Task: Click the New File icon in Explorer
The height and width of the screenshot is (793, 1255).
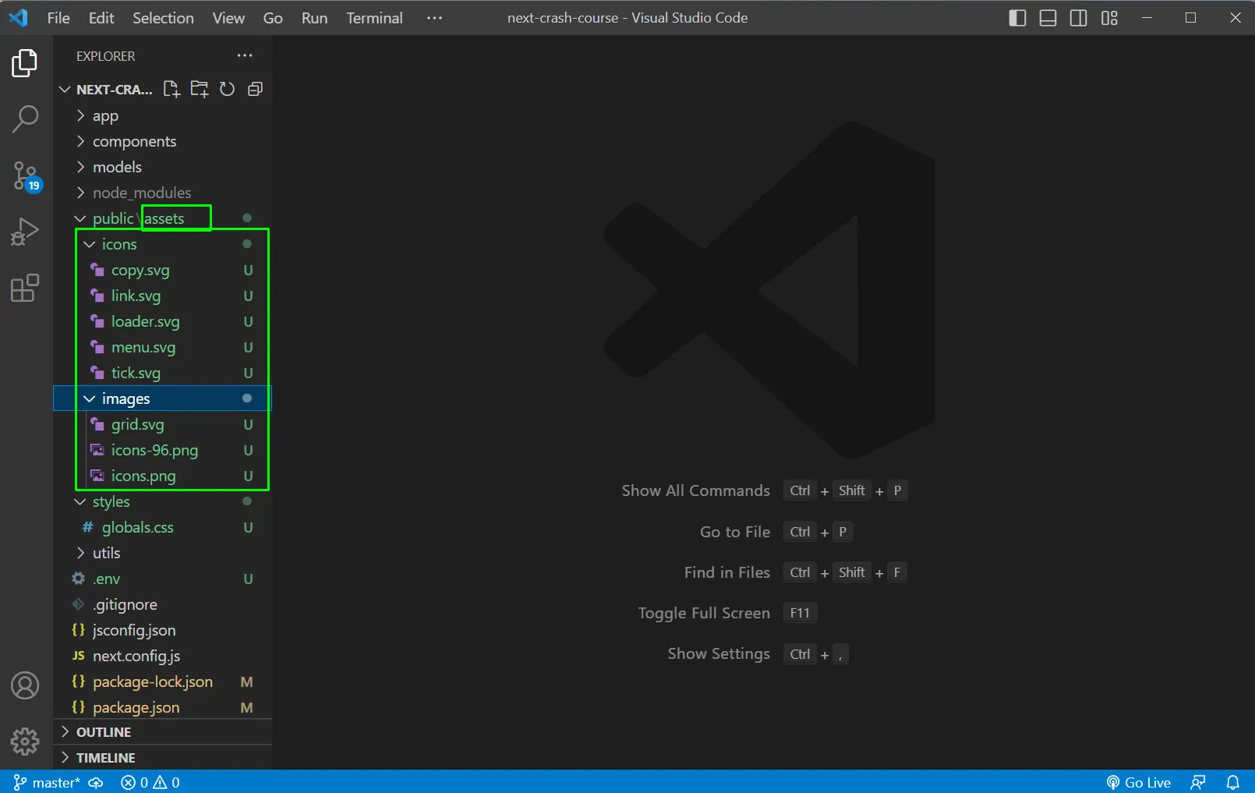Action: [x=171, y=89]
